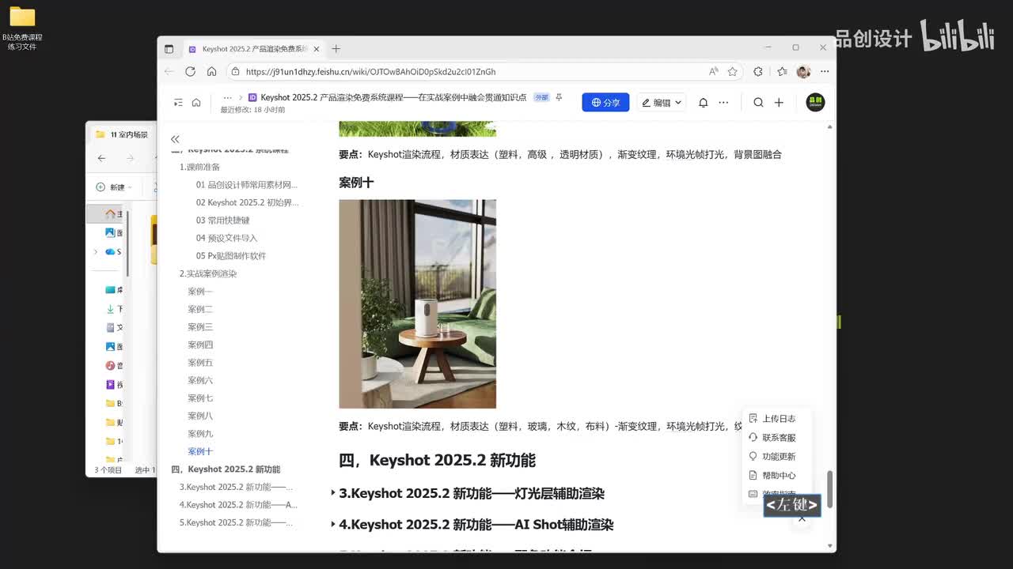Jump to 2.实战案例渲染 in the outline

coord(208,273)
